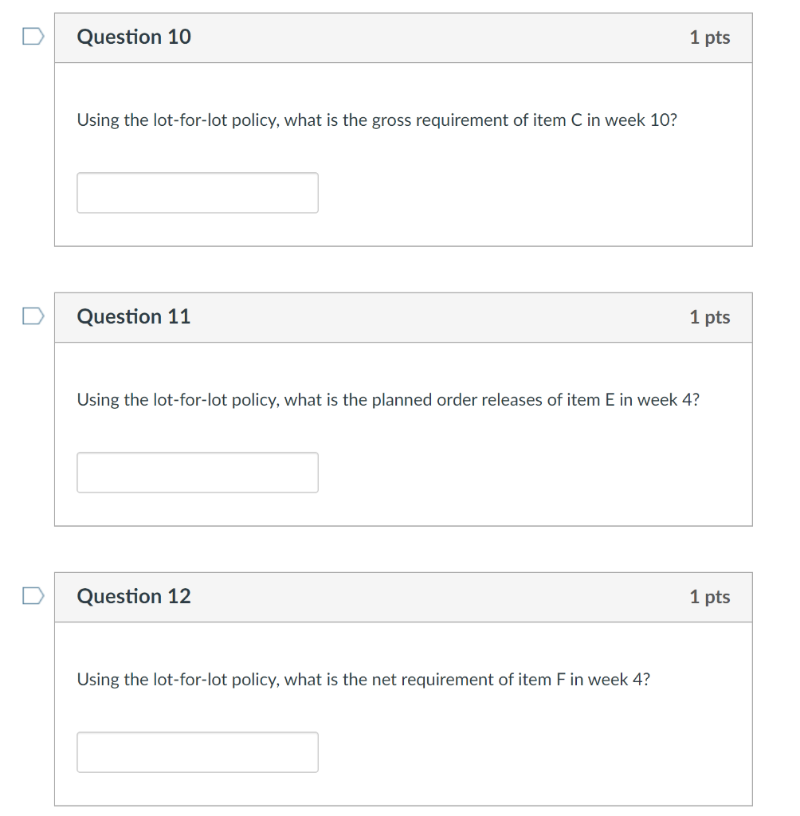800x816 pixels.
Task: Click the "Question 11" heading
Action: click(x=134, y=316)
